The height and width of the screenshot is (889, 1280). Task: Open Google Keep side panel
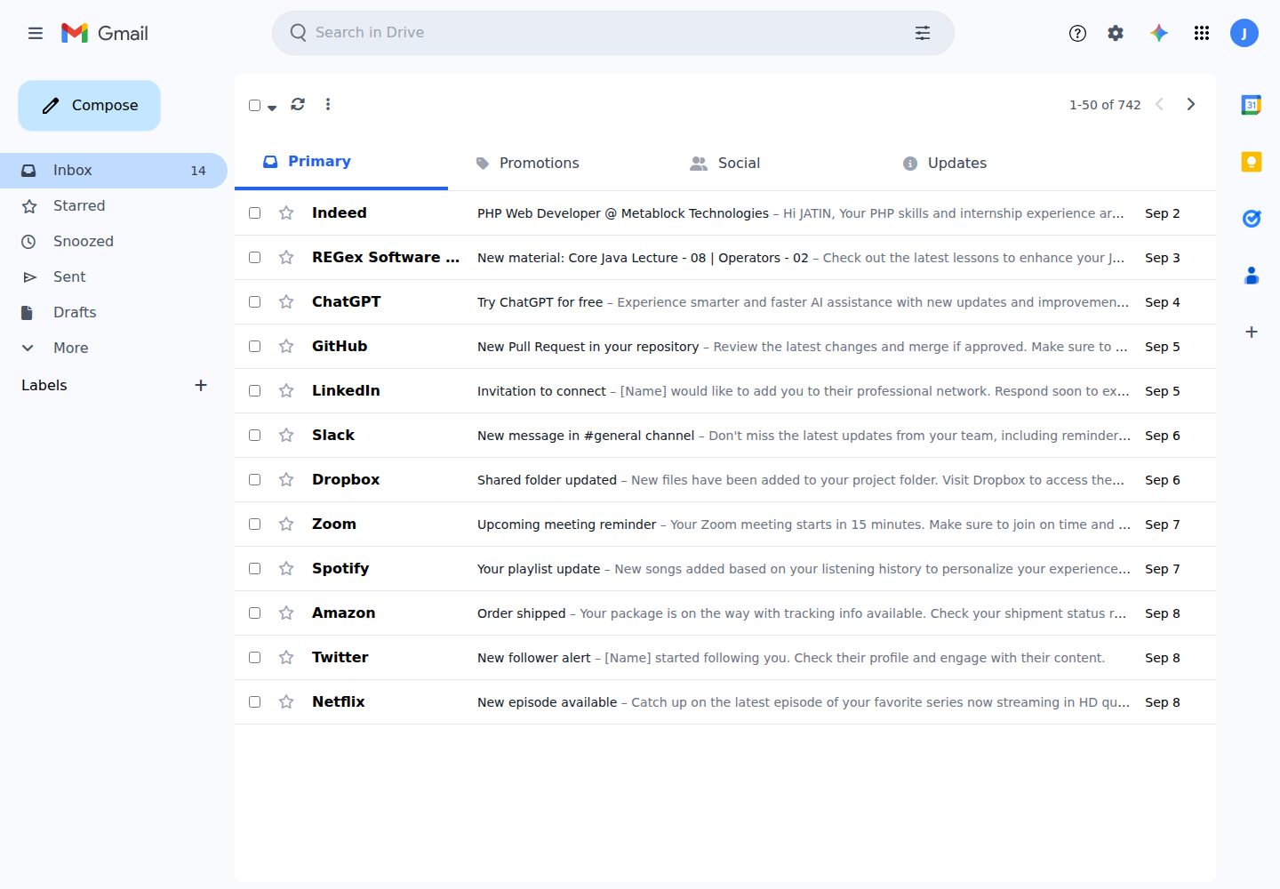pos(1252,162)
